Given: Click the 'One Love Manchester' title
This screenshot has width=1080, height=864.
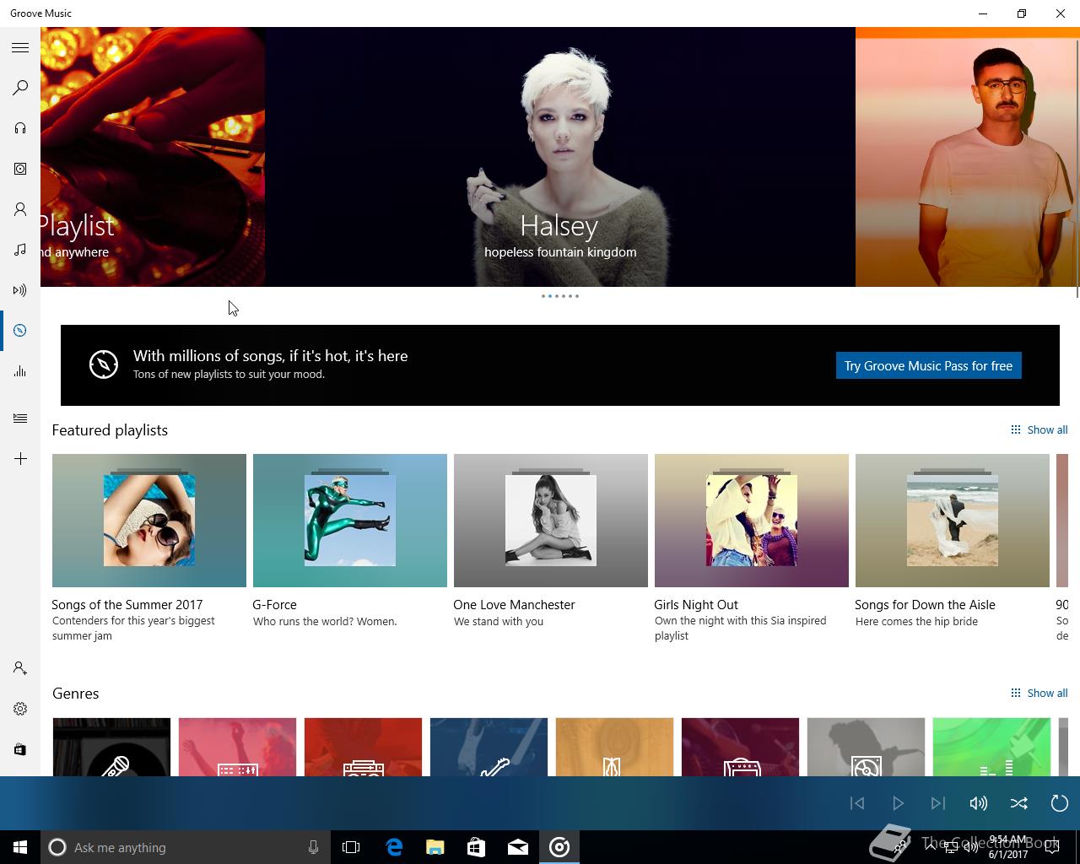Looking at the screenshot, I should pyautogui.click(x=514, y=605).
